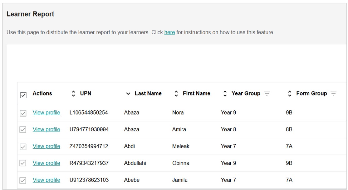
Task: Uncheck the checkbox for Meleak Abdi
Action: (x=23, y=147)
